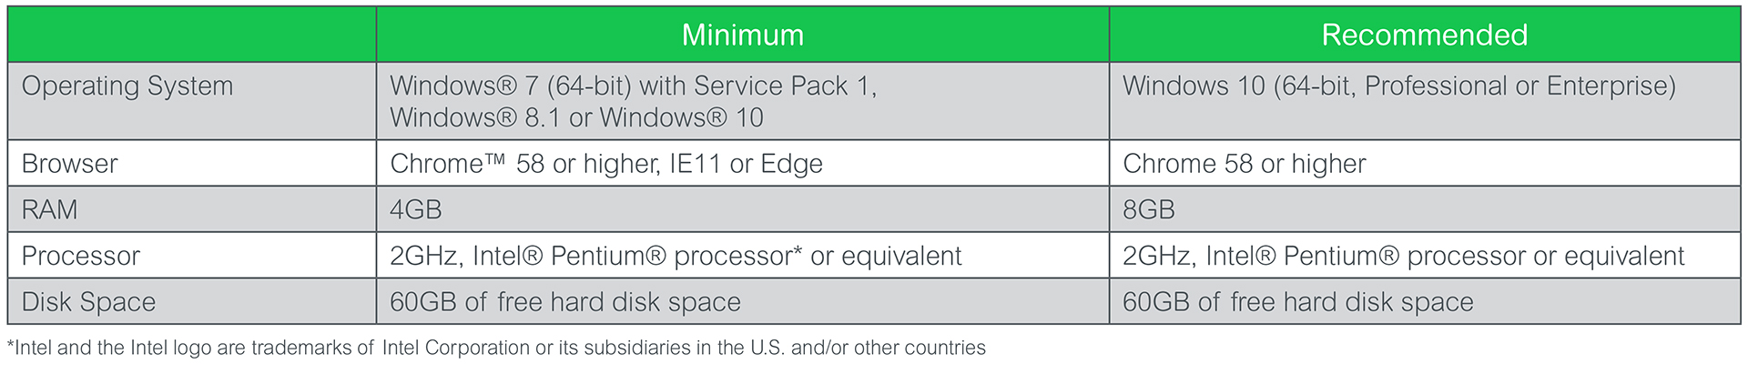Select the Browser row label
Screen dimensions: 1748x374
(x=70, y=164)
